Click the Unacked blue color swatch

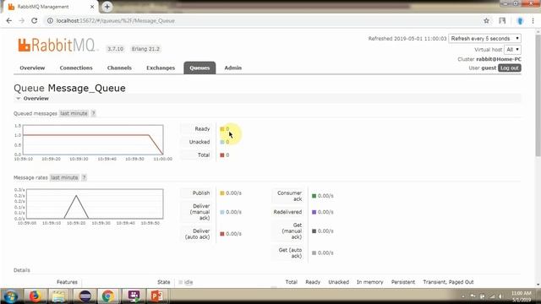(x=222, y=142)
